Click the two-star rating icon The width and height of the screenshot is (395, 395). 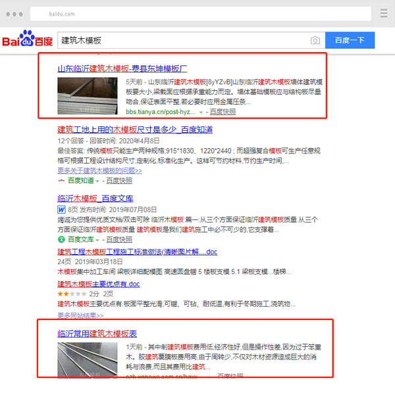click(x=72, y=294)
